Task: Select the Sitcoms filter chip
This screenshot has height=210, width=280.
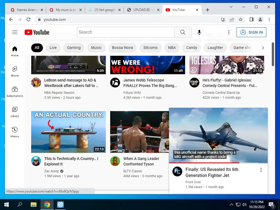Action: (150, 48)
